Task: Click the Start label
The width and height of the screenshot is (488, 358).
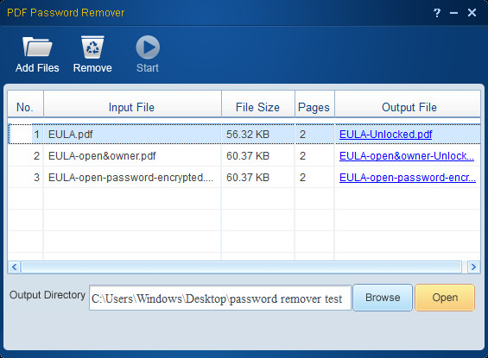Action: (148, 68)
